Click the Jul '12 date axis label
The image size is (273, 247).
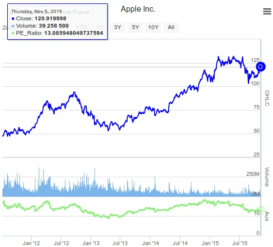[x=61, y=243]
